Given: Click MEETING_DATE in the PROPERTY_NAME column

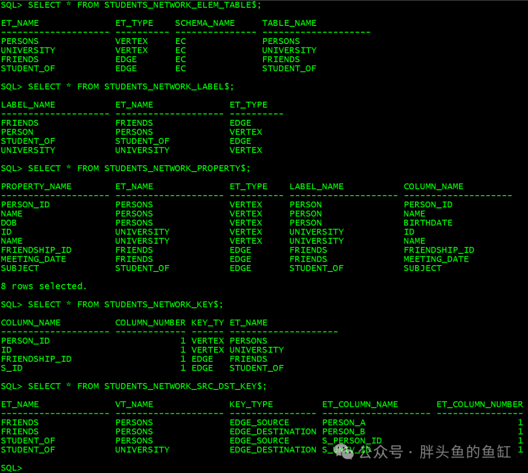Looking at the screenshot, I should pos(33,259).
